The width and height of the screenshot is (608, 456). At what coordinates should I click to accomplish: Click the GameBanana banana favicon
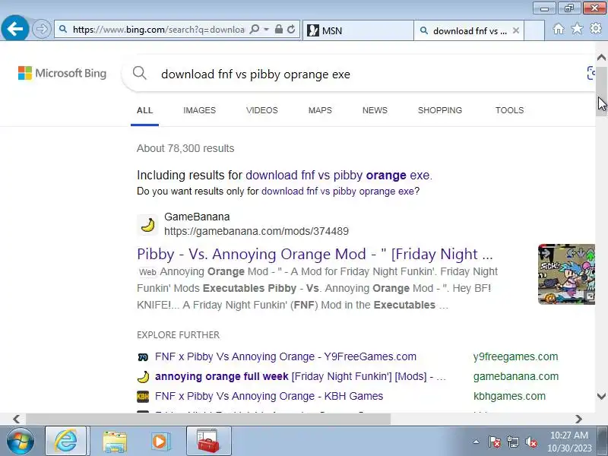coord(147,224)
